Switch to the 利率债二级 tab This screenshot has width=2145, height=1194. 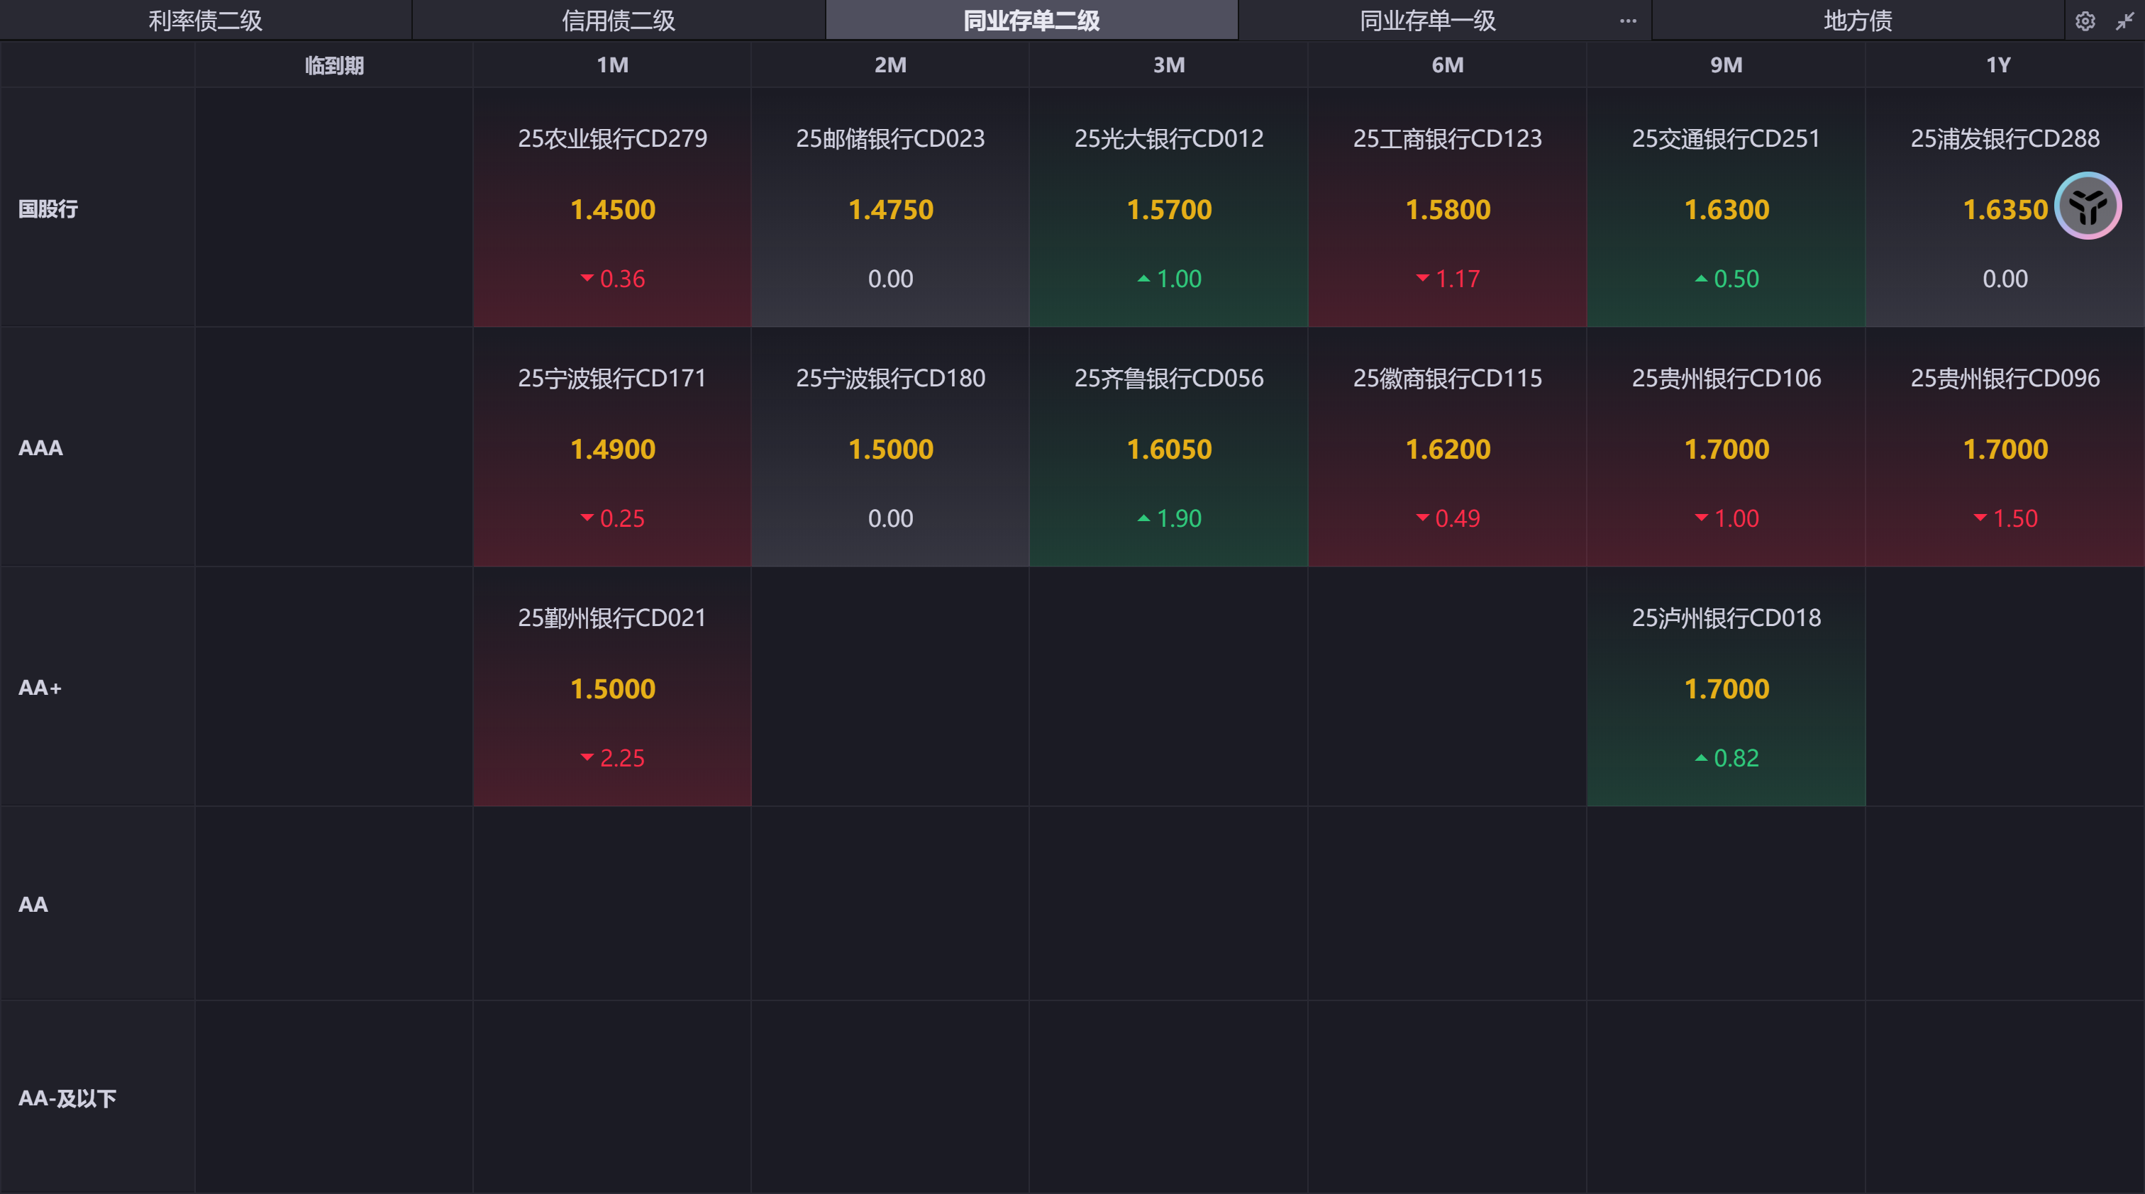205,21
